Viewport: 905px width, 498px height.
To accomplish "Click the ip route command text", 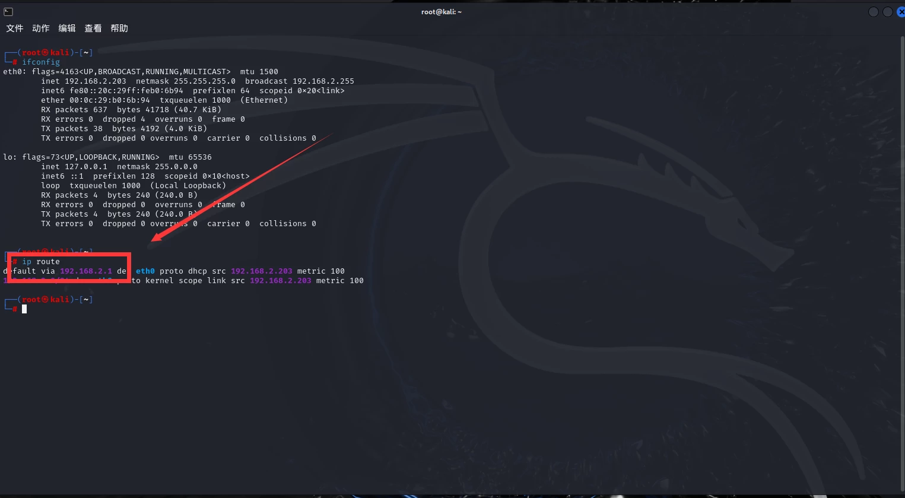I will 41,262.
